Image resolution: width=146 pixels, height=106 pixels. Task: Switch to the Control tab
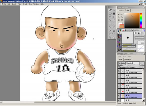click(121, 10)
